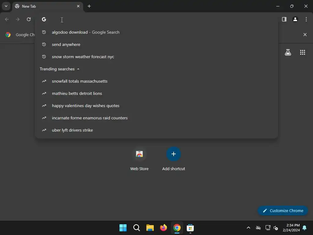Open Chrome three-dot menu

[306, 19]
